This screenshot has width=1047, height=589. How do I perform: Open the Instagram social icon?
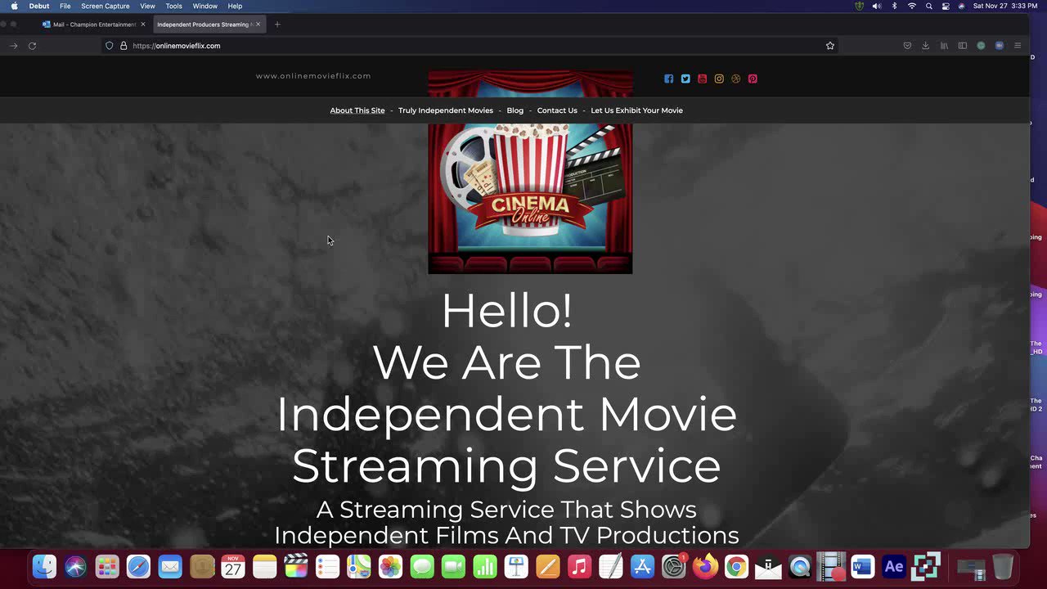(x=719, y=79)
